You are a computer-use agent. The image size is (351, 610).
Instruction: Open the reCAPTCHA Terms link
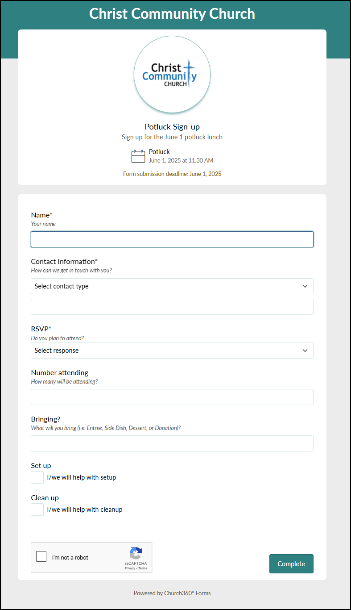pyautogui.click(x=143, y=568)
